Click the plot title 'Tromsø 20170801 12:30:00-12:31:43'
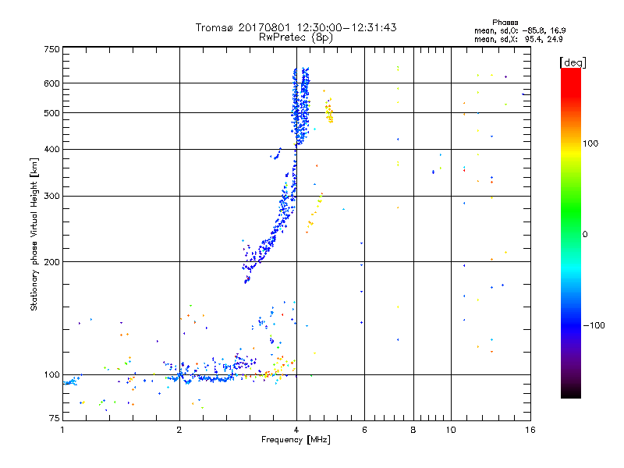624x468 pixels. (296, 27)
